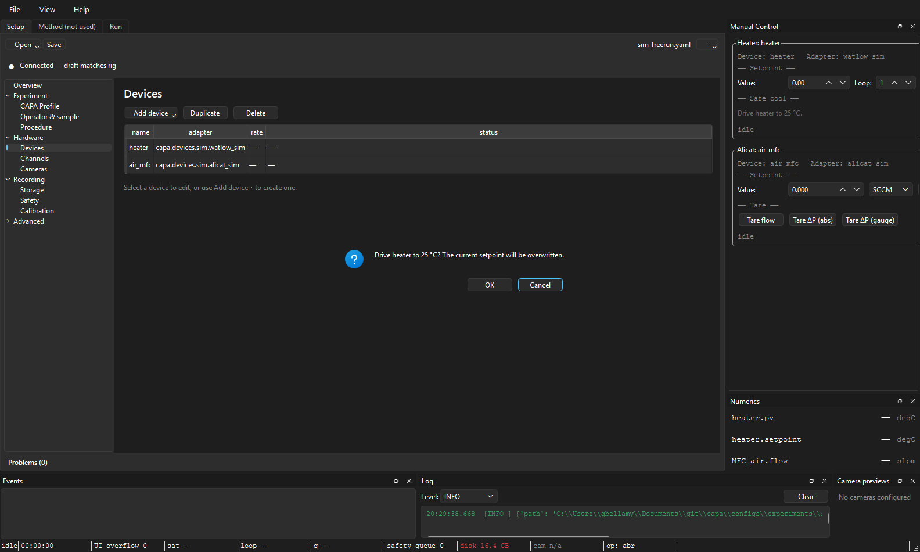This screenshot has height=552, width=920.
Task: Close the Numerics panel
Action: 912,402
